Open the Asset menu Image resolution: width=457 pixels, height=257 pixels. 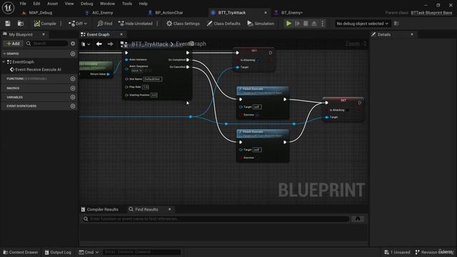click(x=52, y=4)
